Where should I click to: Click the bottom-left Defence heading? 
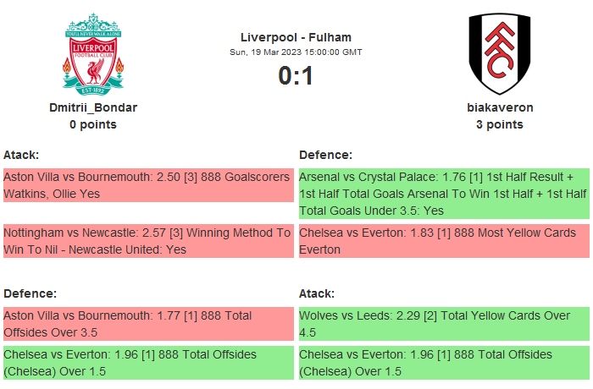30,293
